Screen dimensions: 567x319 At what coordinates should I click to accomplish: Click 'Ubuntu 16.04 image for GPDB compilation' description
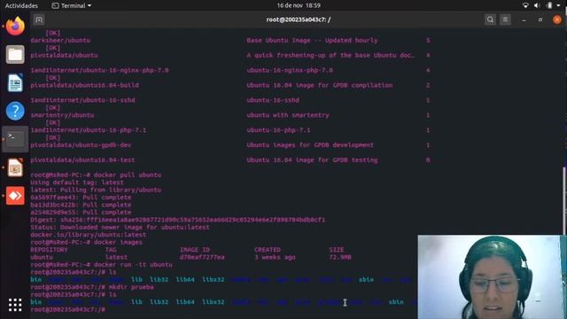point(320,85)
